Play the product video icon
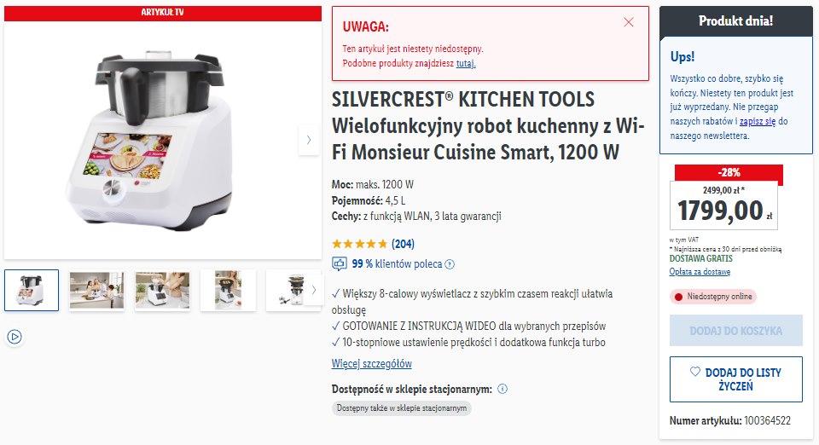The image size is (819, 445). click(x=15, y=337)
